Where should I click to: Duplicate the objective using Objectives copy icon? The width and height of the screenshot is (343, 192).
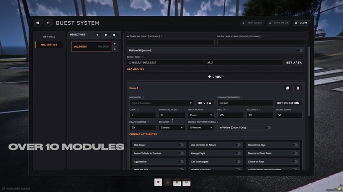[x=106, y=35]
